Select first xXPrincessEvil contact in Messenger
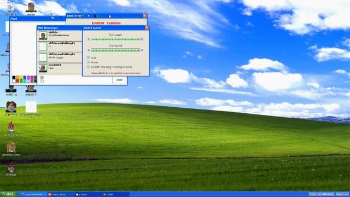Screen dimensions: 350x197 coord(60,47)
